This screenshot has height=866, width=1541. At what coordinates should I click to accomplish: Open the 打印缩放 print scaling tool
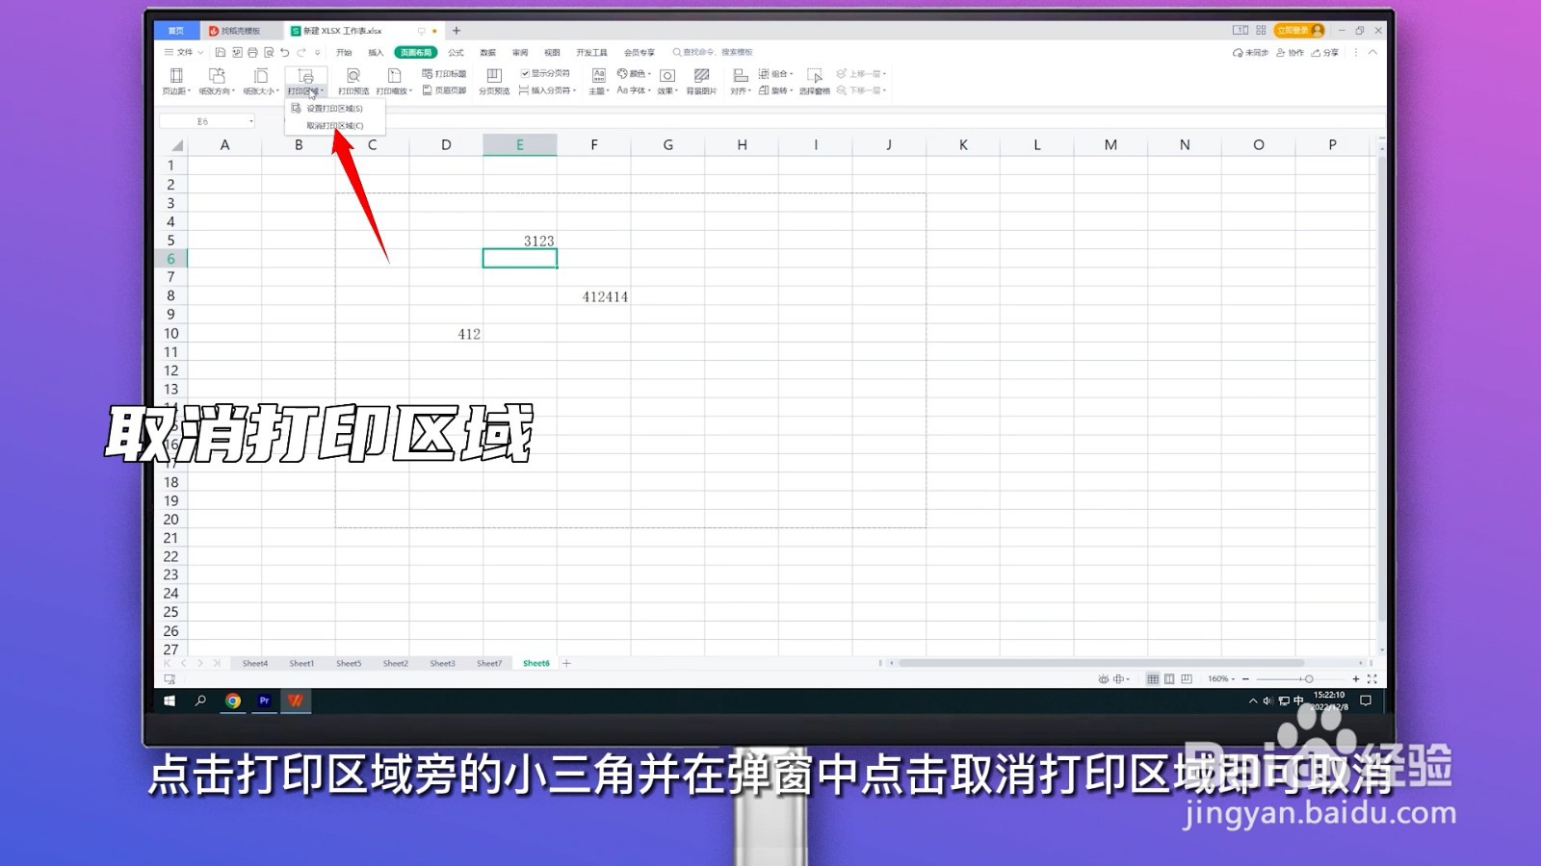tap(394, 81)
